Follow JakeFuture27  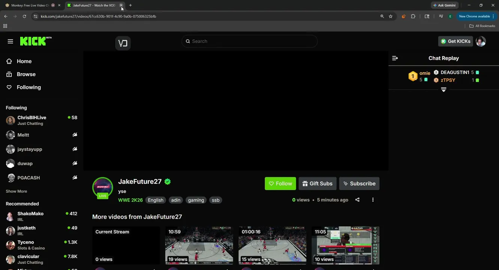[x=280, y=183]
